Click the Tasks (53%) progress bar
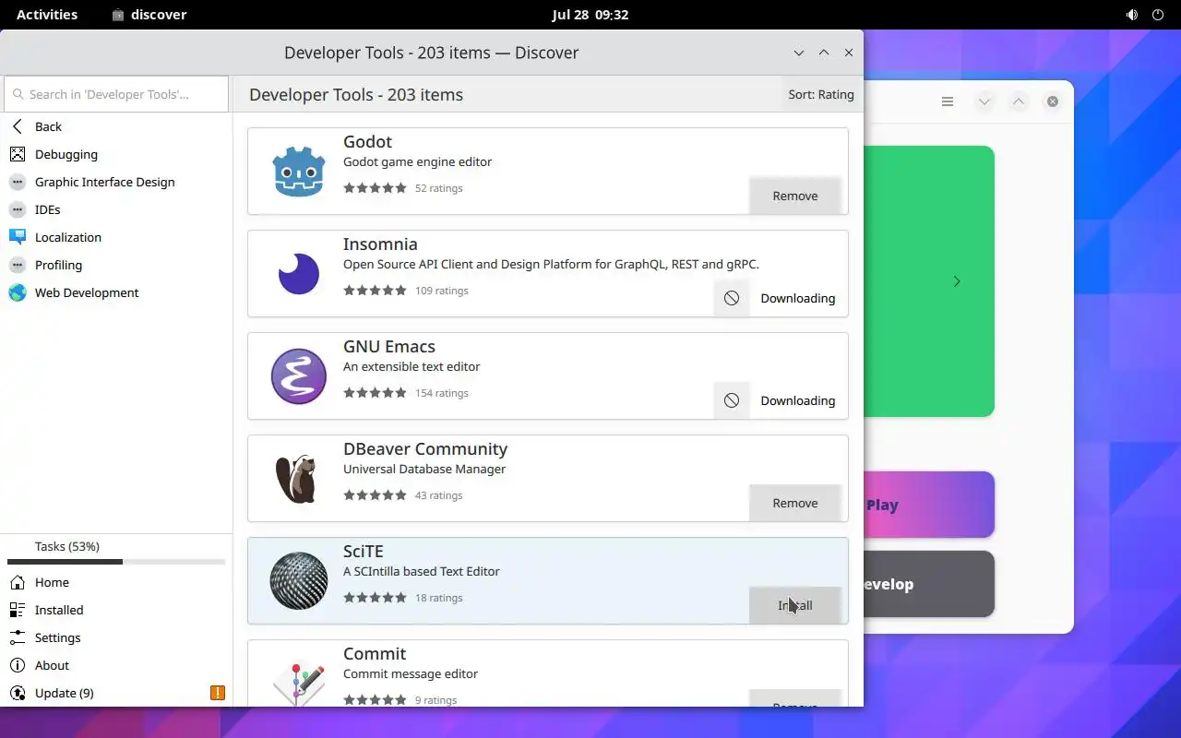 coord(116,562)
